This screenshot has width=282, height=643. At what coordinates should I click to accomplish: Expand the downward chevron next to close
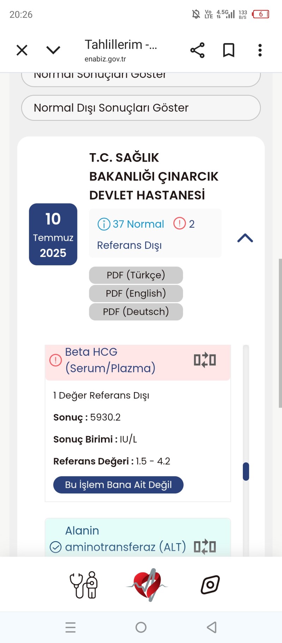point(53,50)
